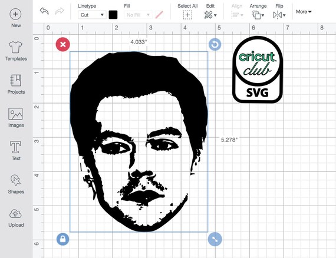Click the New canvas plus icon

pyautogui.click(x=15, y=14)
